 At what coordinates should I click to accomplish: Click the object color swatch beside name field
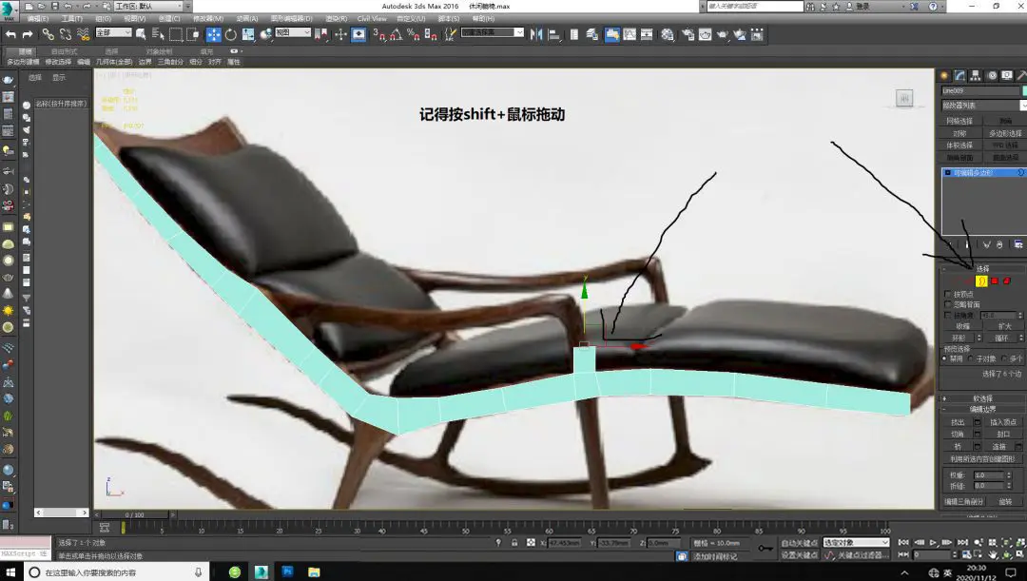click(1024, 91)
